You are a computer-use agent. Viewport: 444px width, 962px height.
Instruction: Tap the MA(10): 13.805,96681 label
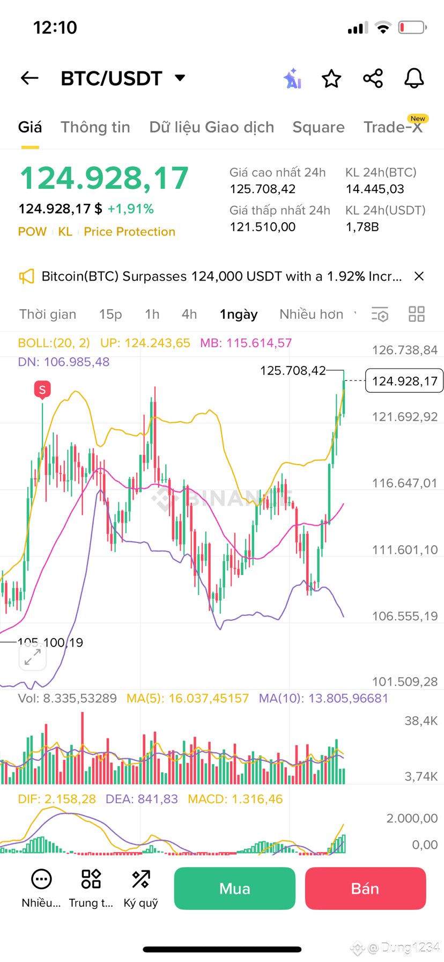(323, 699)
